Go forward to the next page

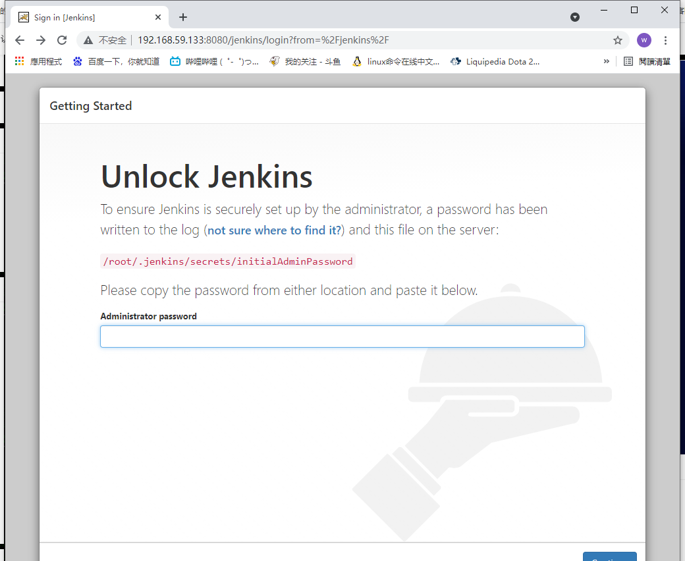click(41, 40)
